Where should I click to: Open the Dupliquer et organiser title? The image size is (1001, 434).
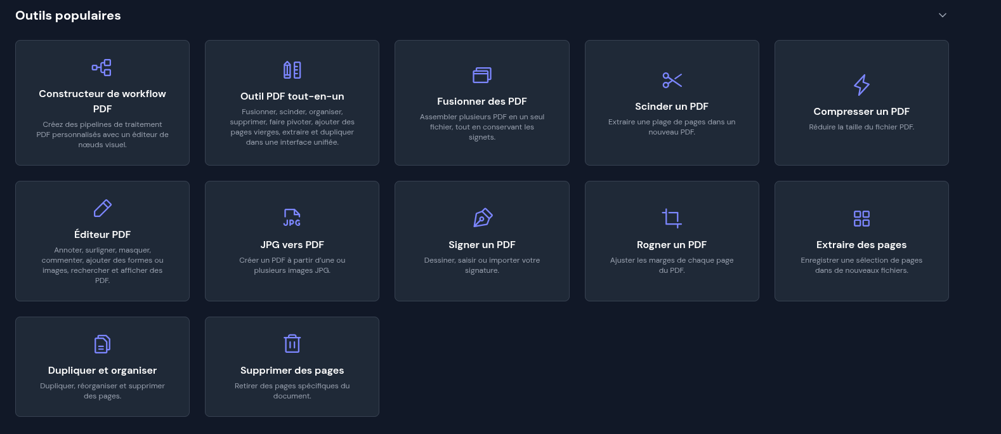click(102, 371)
